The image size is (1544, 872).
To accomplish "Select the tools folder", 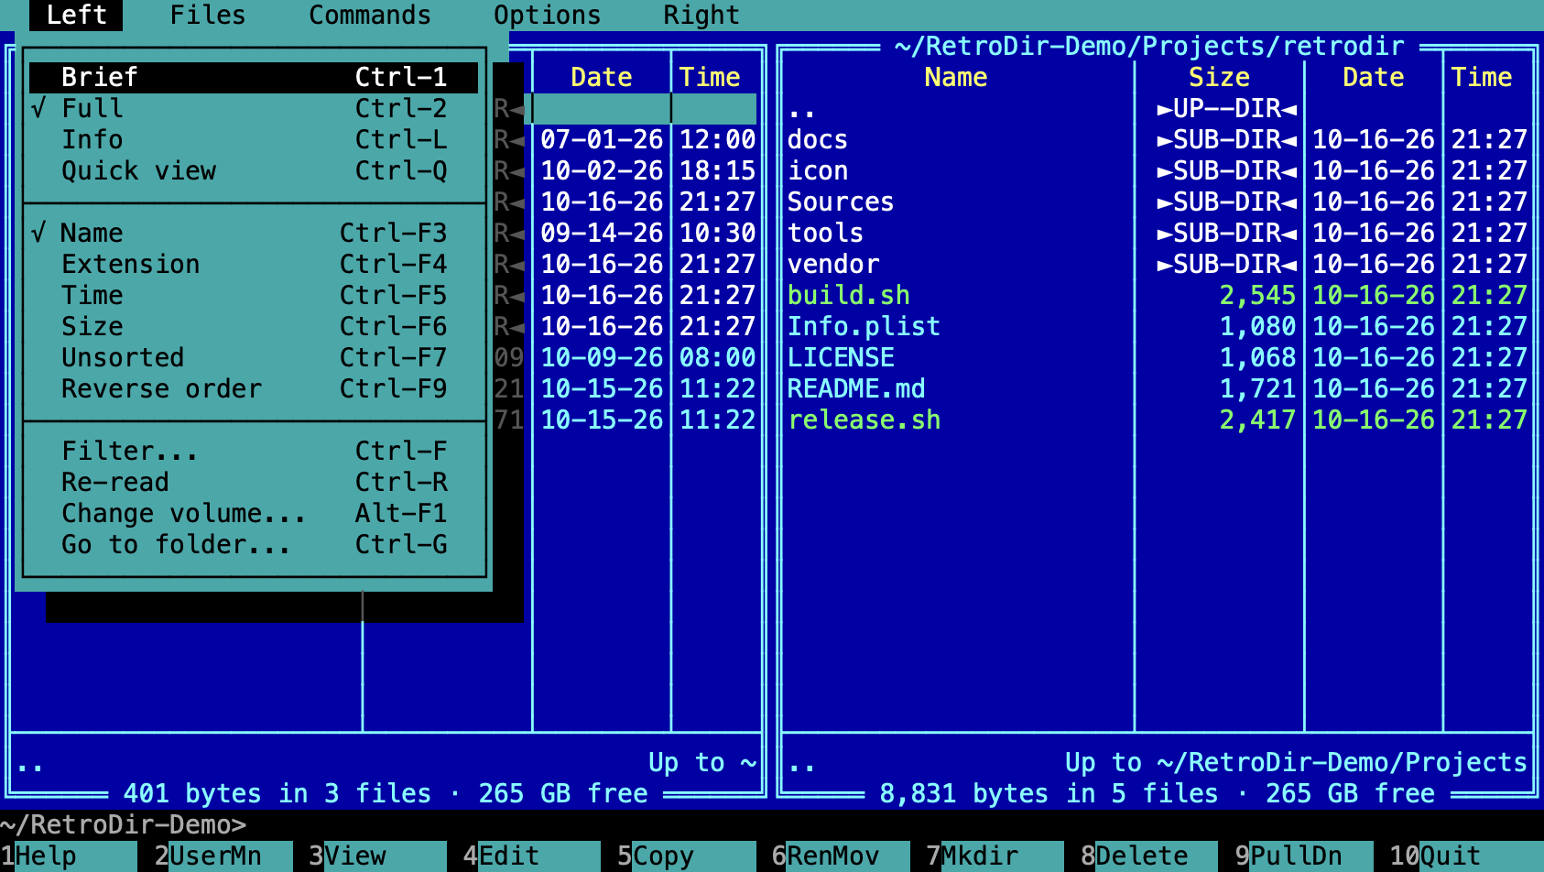I will pos(1158,234).
